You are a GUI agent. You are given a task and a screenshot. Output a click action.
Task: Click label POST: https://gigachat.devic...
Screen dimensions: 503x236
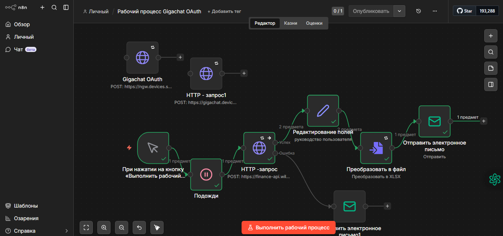206,103
